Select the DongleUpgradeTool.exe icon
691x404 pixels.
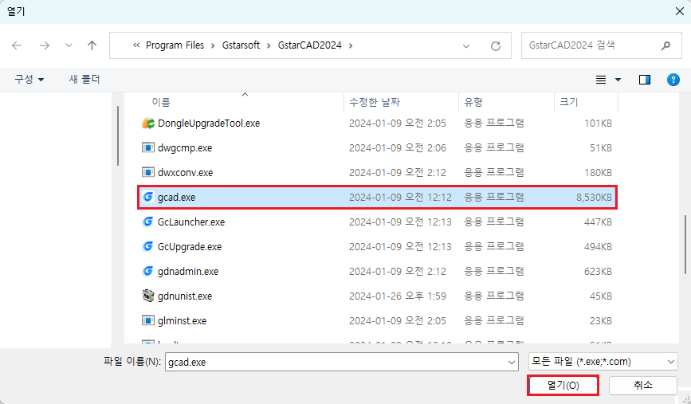(148, 123)
